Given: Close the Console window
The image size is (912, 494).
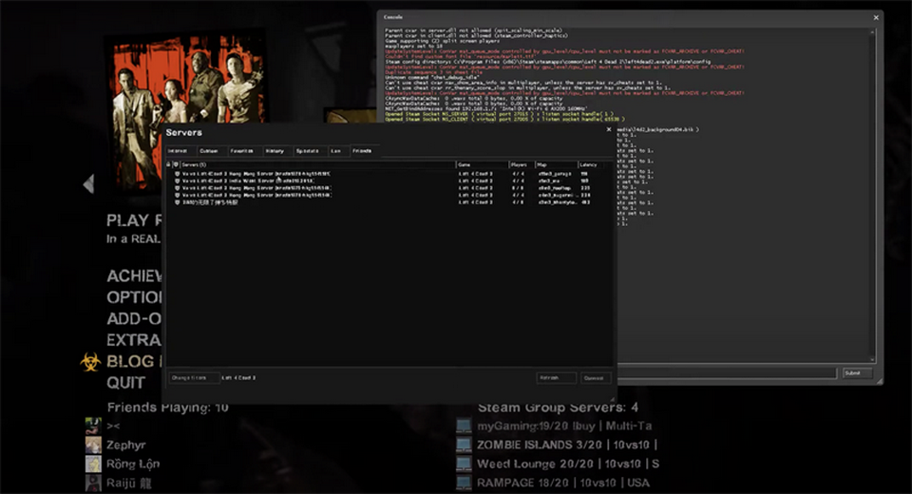Looking at the screenshot, I should coord(876,18).
